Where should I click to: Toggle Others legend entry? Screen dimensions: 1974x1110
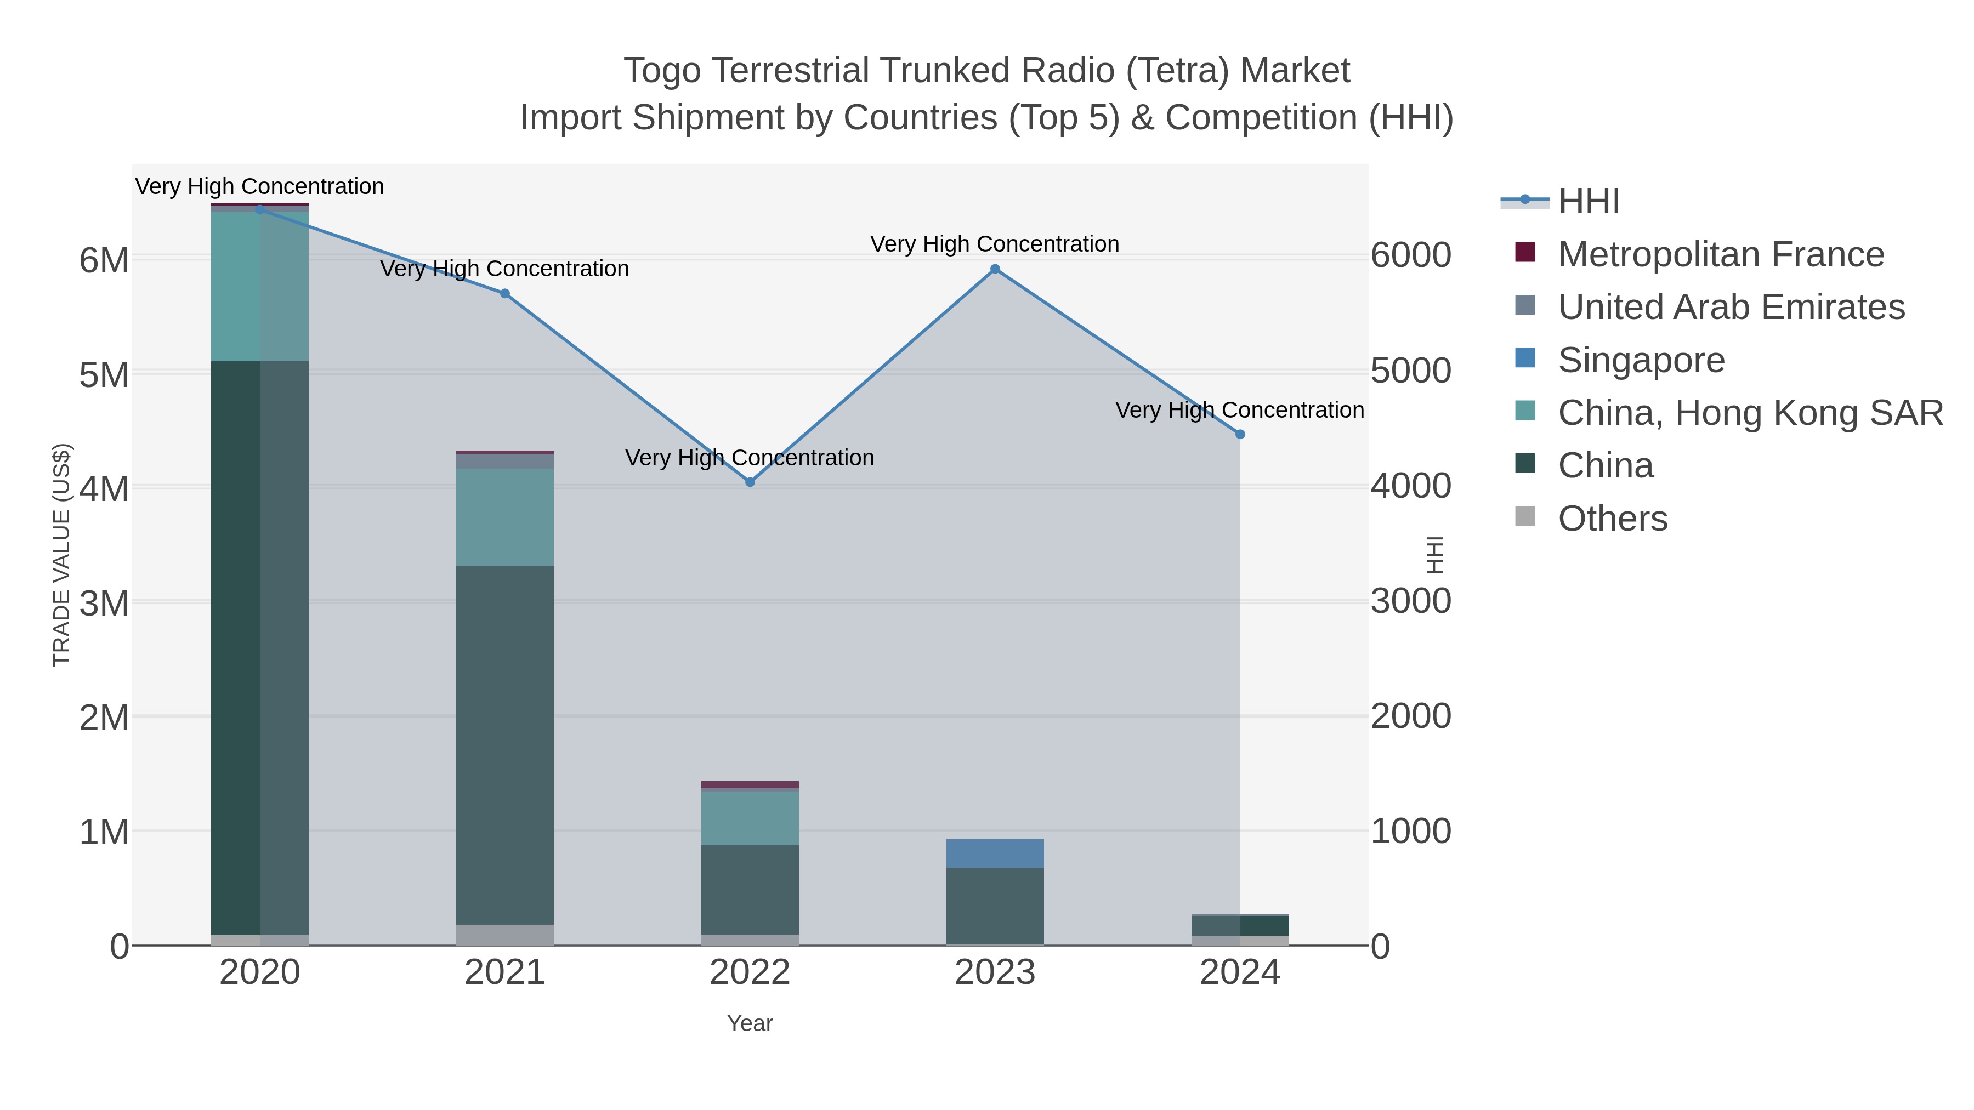pos(1591,519)
